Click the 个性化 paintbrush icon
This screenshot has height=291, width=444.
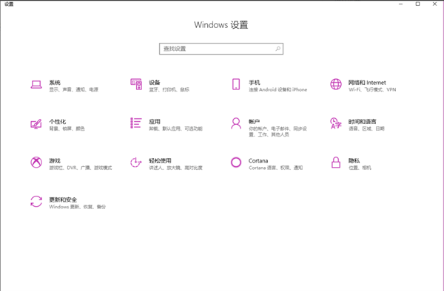[x=36, y=123]
